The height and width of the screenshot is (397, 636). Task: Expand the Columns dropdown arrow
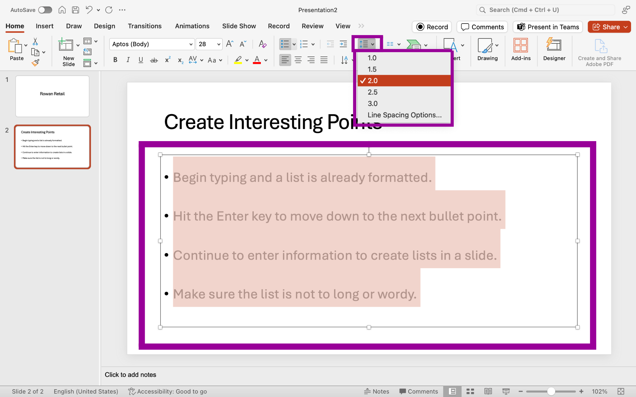coord(399,44)
